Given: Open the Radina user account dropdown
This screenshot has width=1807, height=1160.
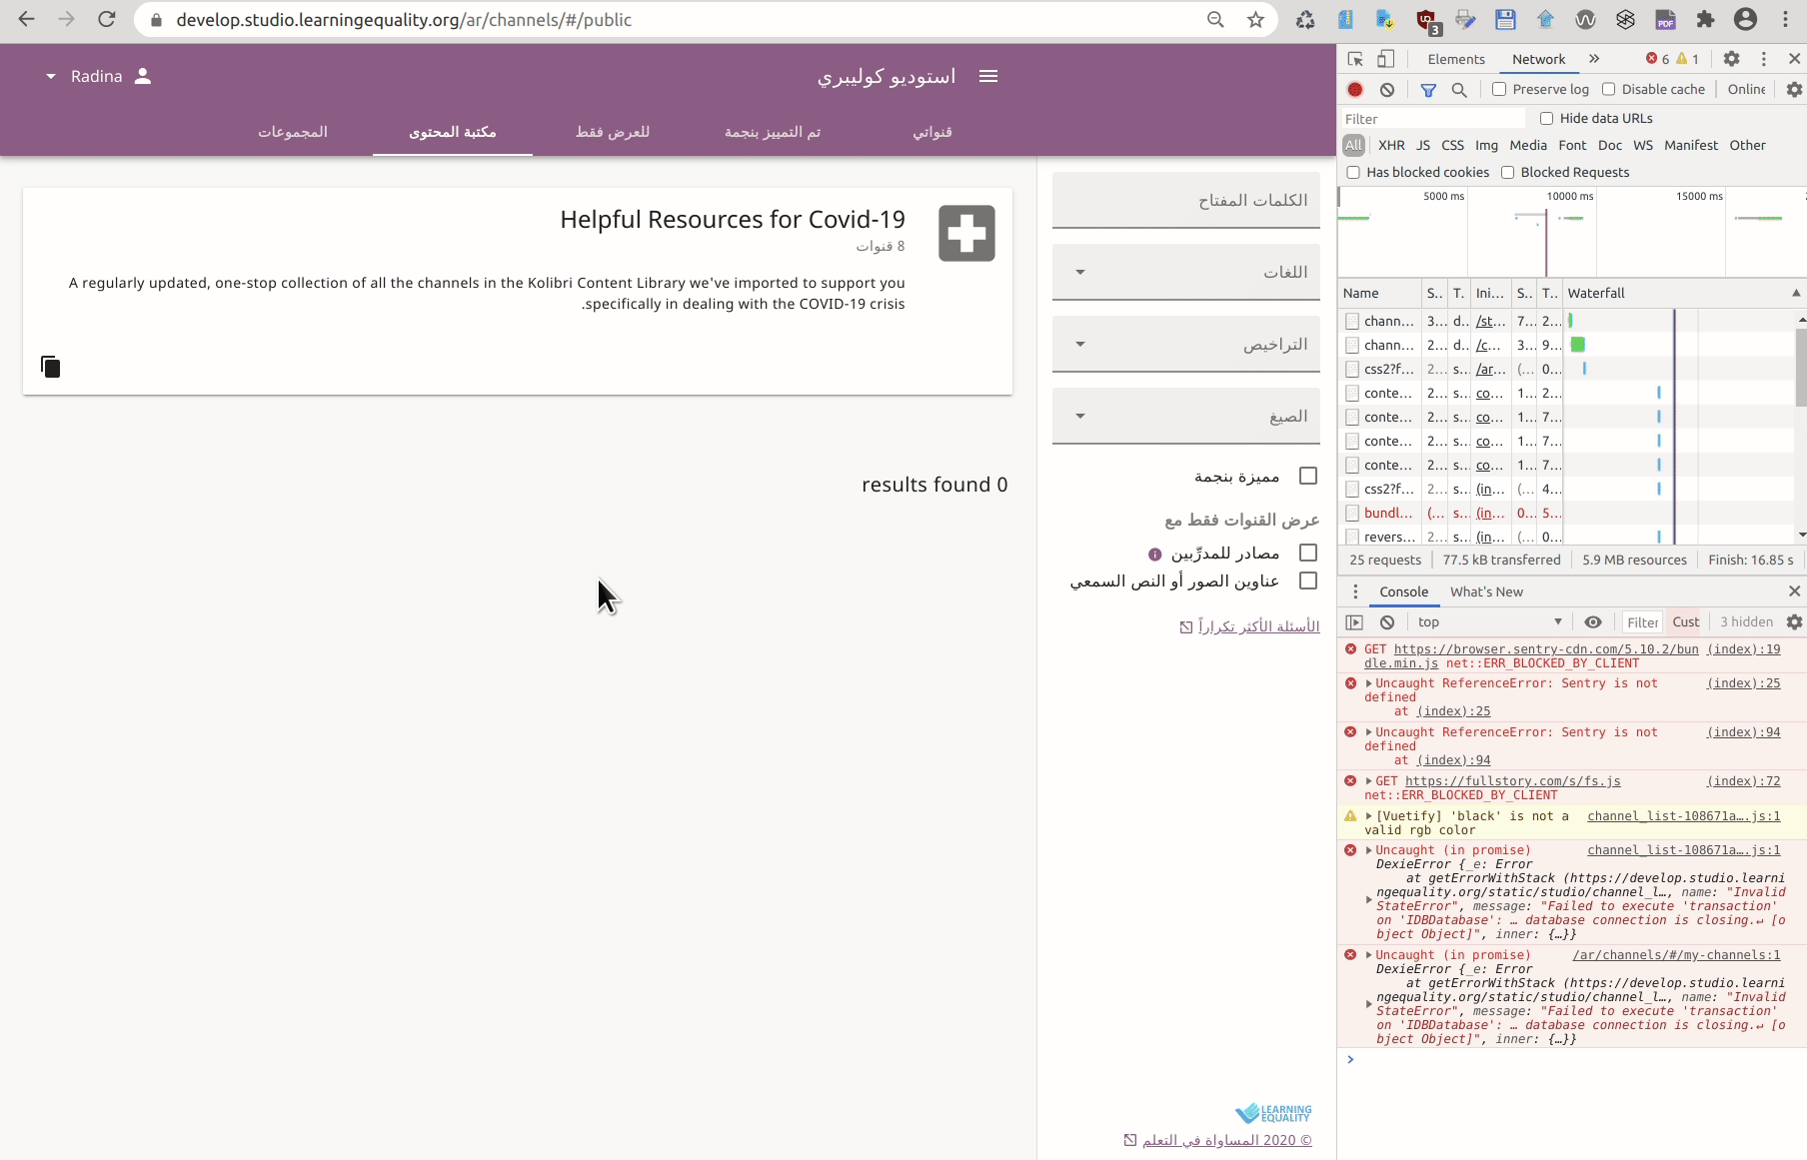Looking at the screenshot, I should (x=98, y=76).
